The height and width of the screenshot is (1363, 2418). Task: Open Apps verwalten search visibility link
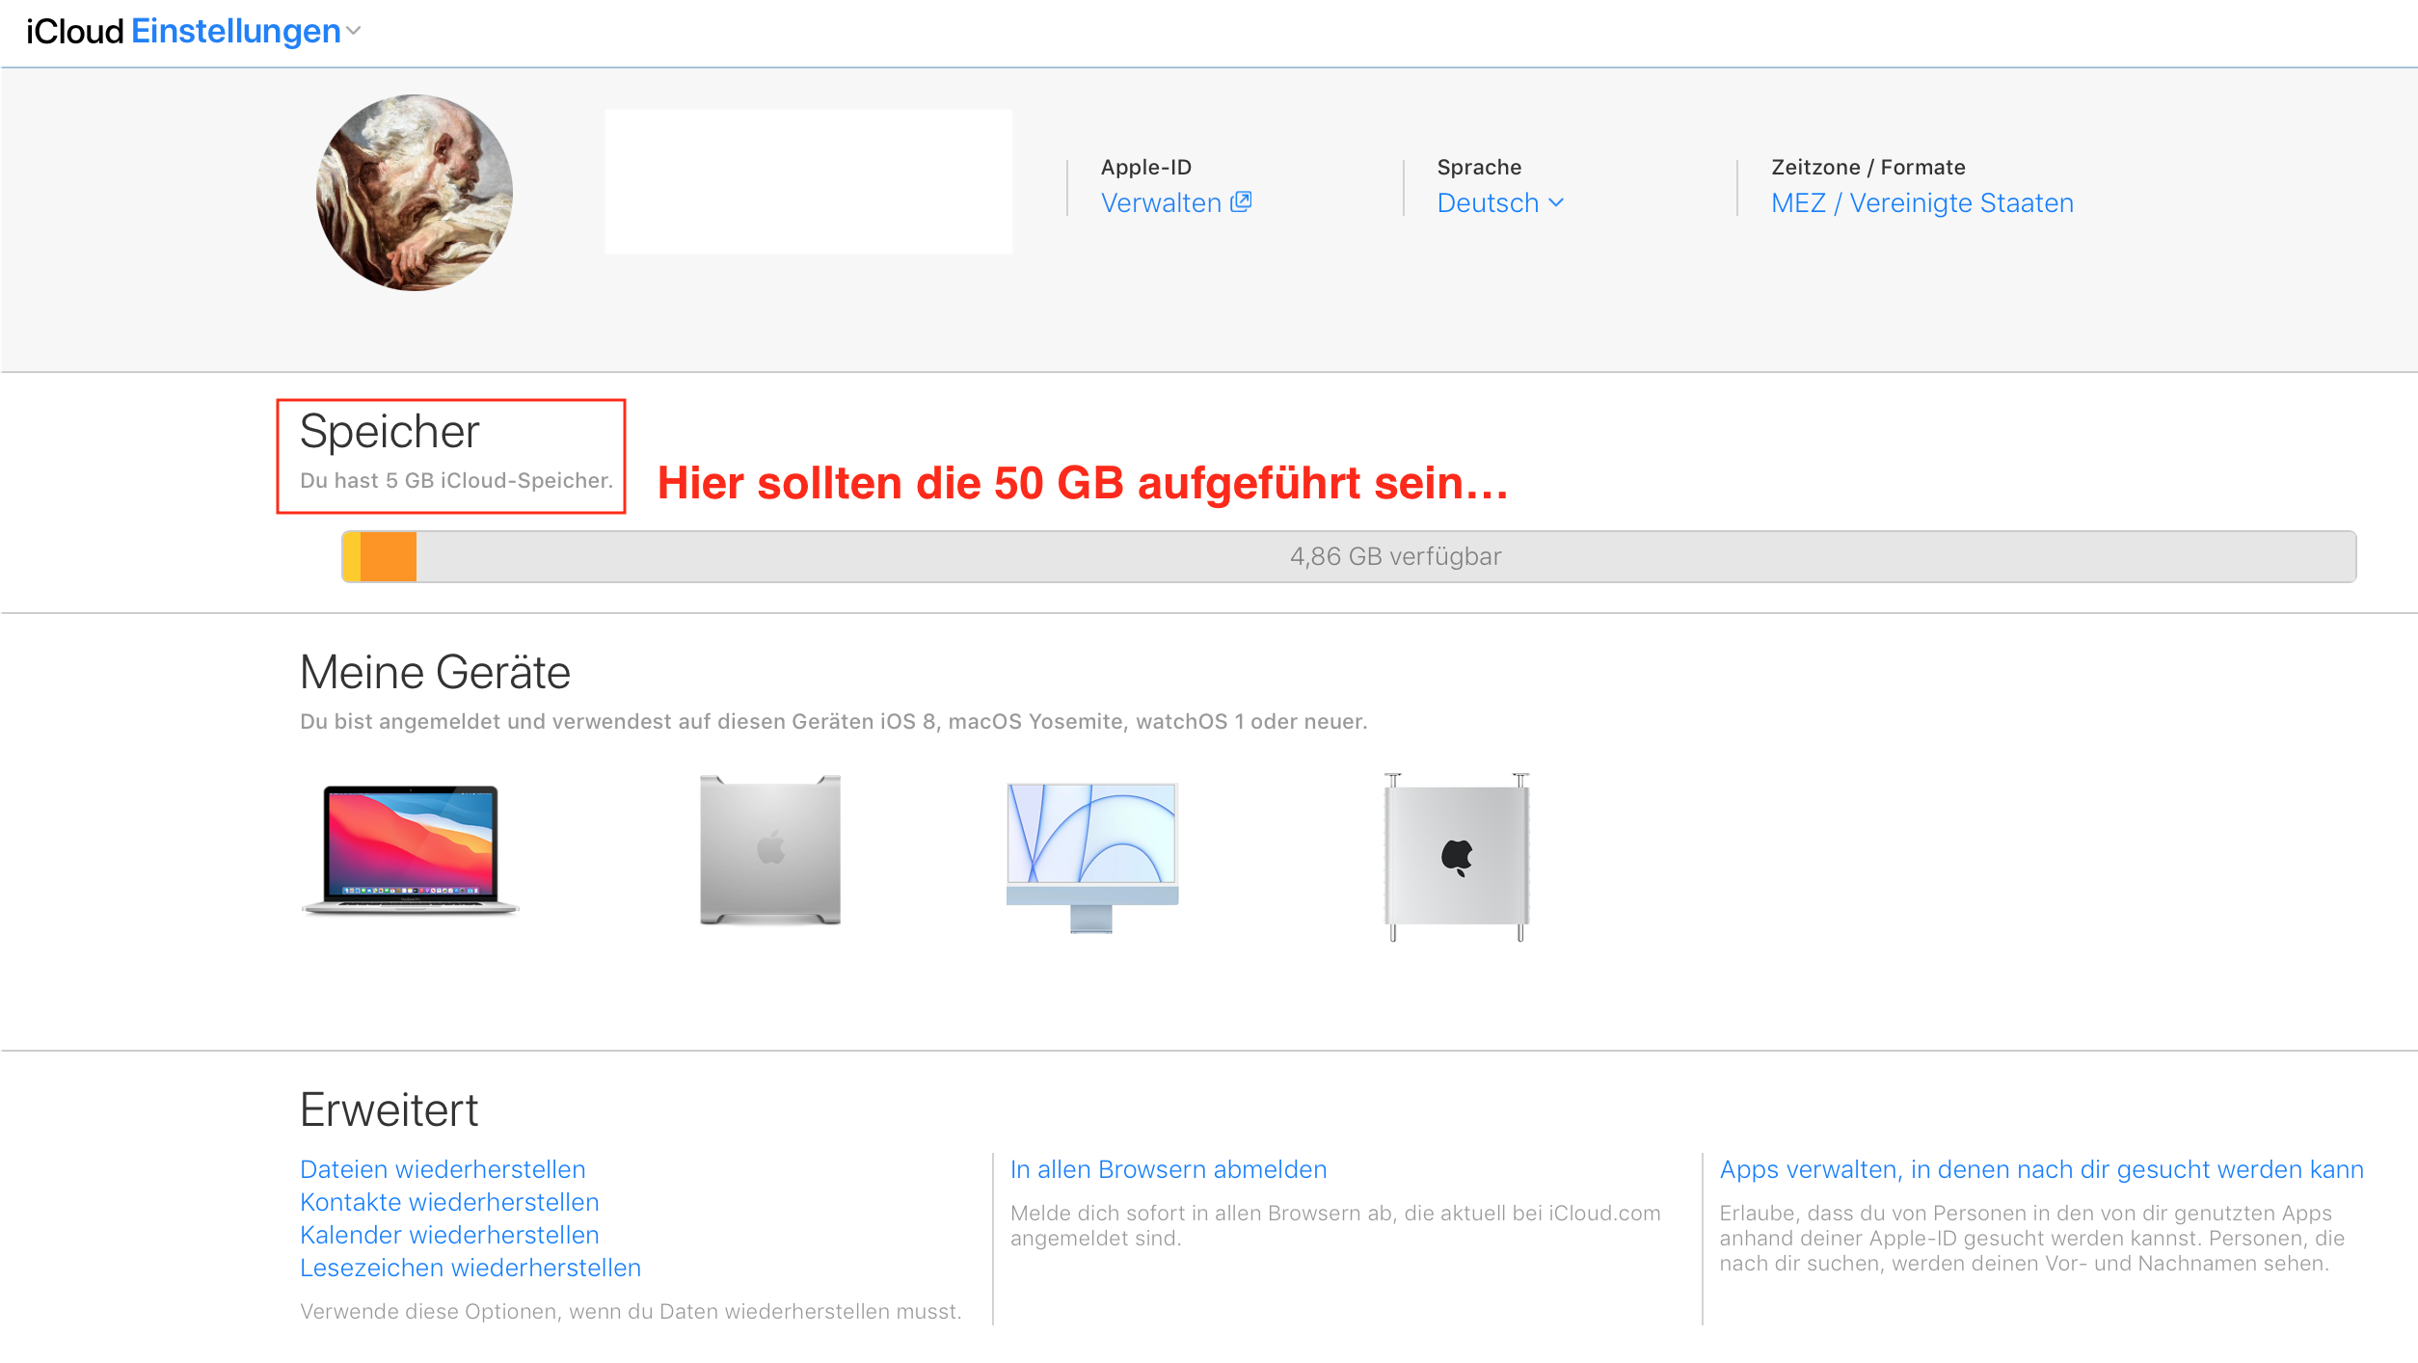click(2041, 1169)
